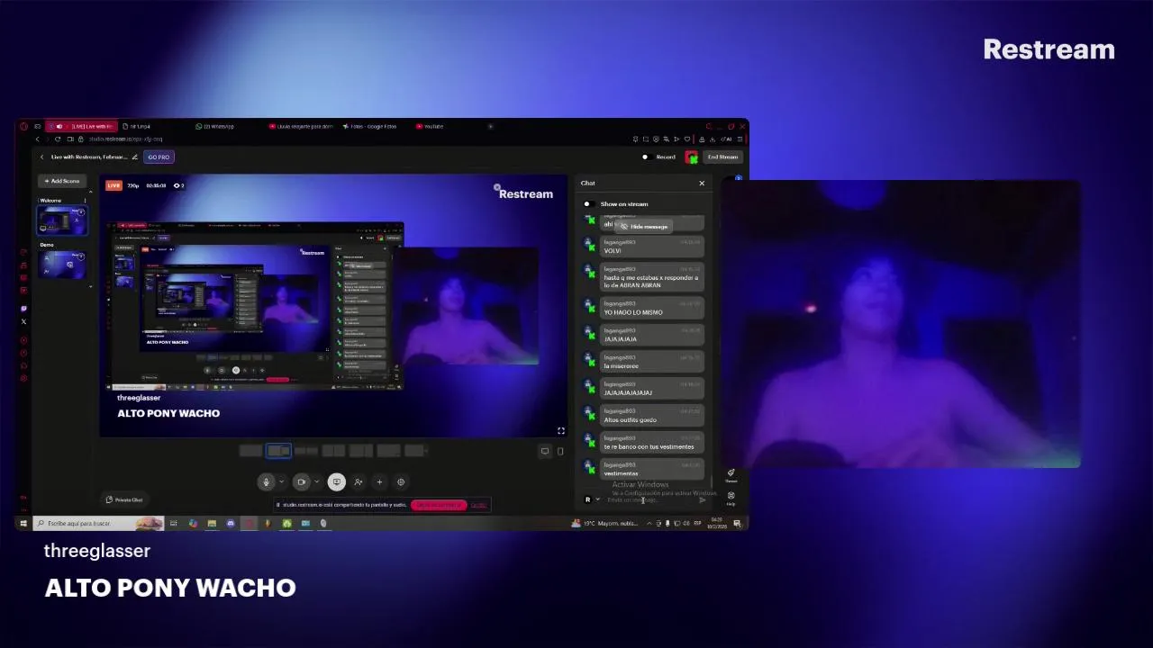The width and height of the screenshot is (1153, 648).
Task: Expand the camera options chevron
Action: click(x=316, y=481)
